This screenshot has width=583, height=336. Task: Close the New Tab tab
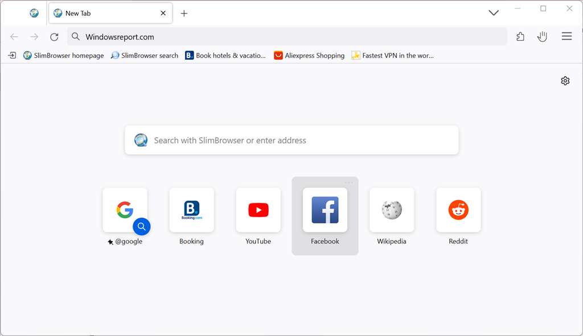(163, 13)
